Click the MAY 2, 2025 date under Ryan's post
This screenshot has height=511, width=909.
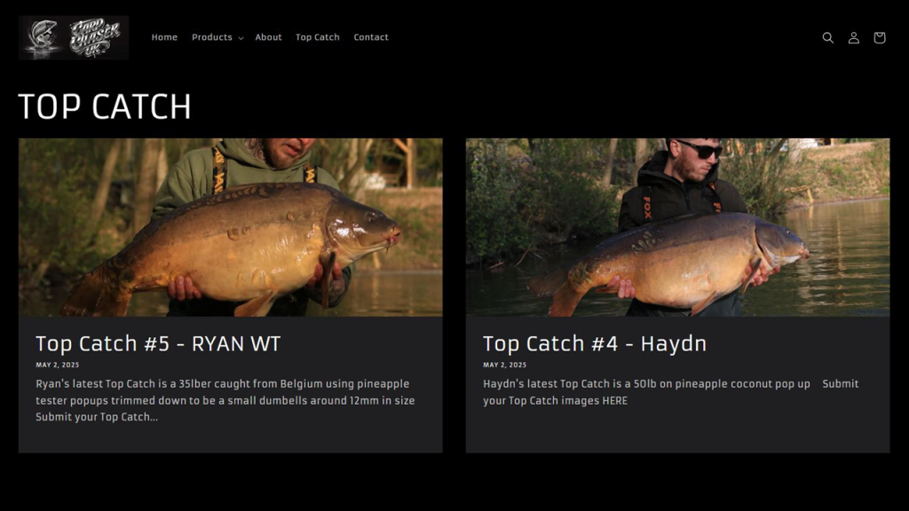pyautogui.click(x=58, y=365)
